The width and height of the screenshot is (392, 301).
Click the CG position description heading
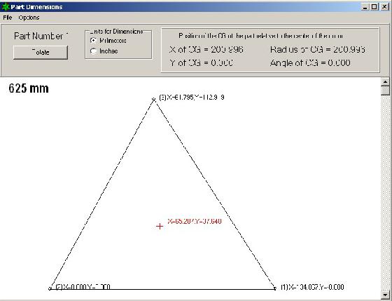click(260, 36)
